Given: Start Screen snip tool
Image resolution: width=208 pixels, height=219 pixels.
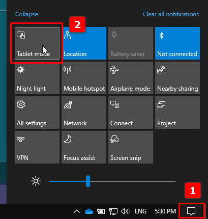Looking at the screenshot, I should tap(131, 147).
